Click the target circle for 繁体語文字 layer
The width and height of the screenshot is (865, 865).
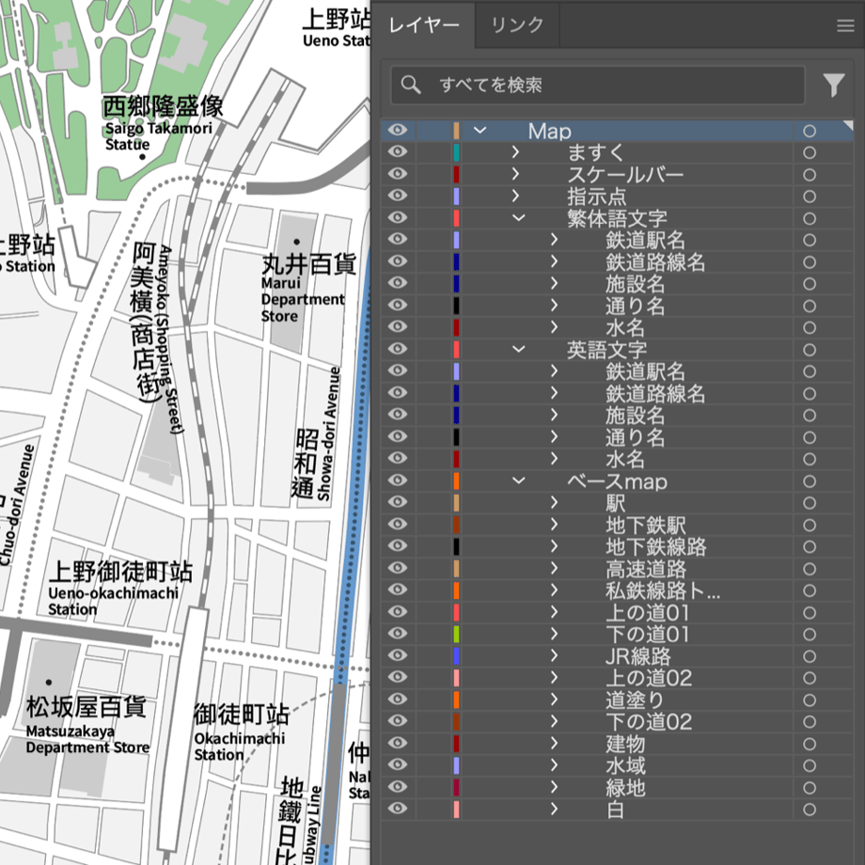[x=810, y=218]
